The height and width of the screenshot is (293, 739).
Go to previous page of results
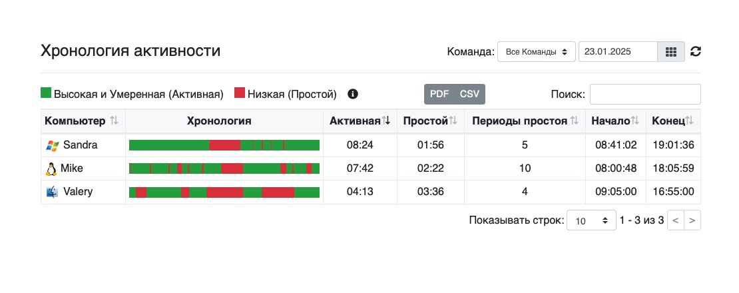[675, 220]
